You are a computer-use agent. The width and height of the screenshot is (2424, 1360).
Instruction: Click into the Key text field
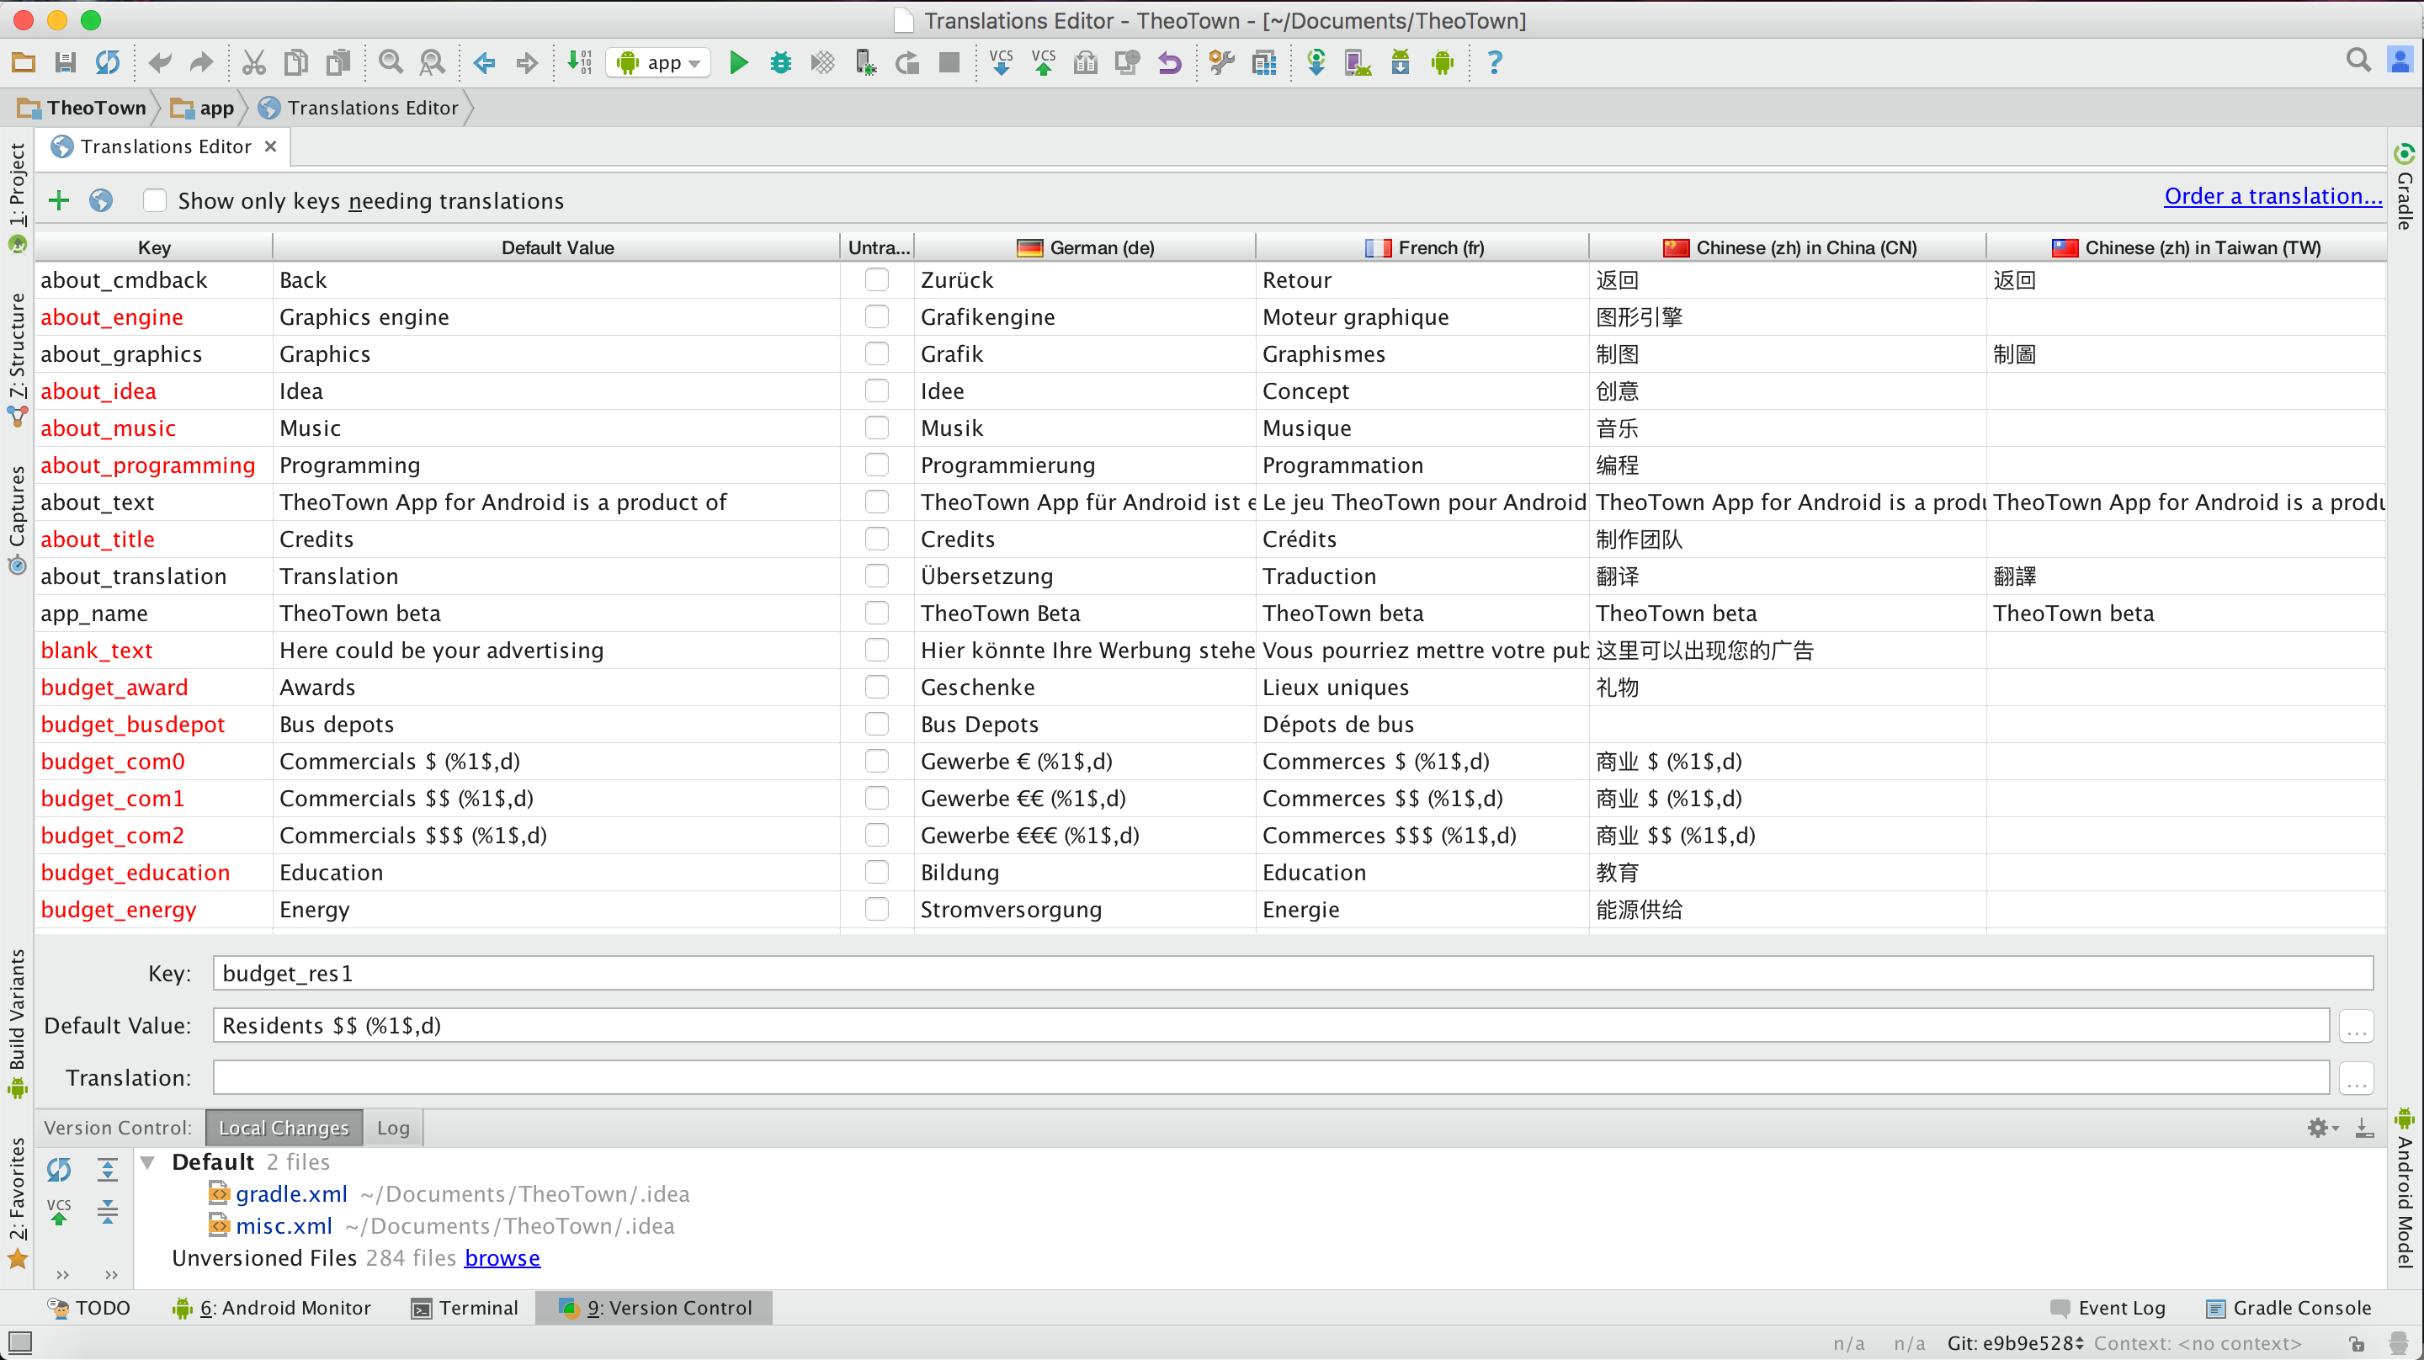1293,973
